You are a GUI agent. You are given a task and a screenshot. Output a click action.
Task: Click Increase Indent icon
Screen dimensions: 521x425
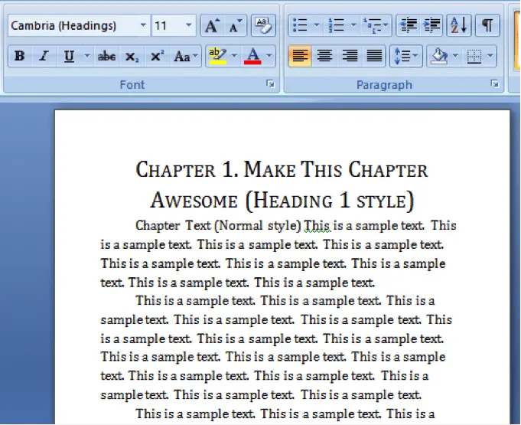point(431,25)
